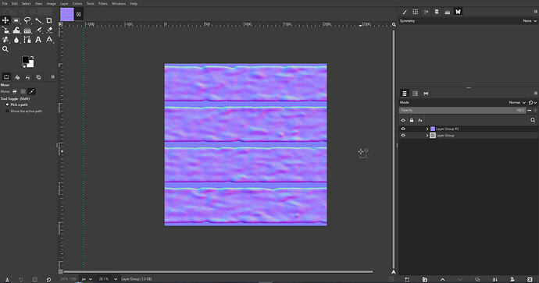
Task: Open the Images tab in the left dock
Action: pos(38,77)
